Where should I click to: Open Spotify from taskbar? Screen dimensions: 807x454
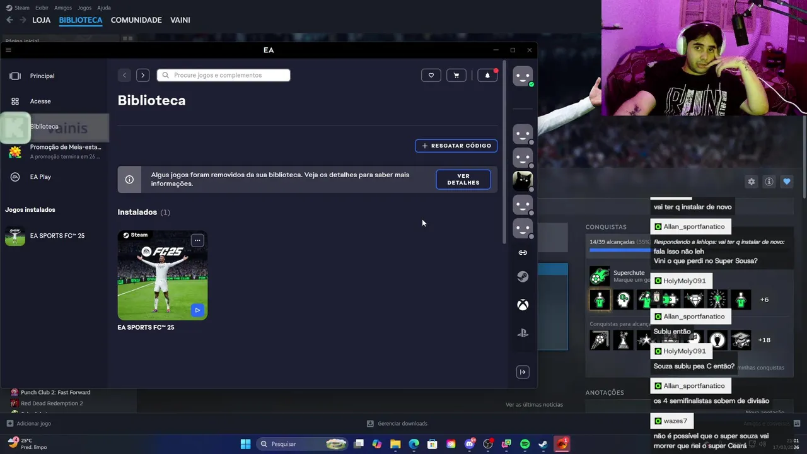[525, 444]
